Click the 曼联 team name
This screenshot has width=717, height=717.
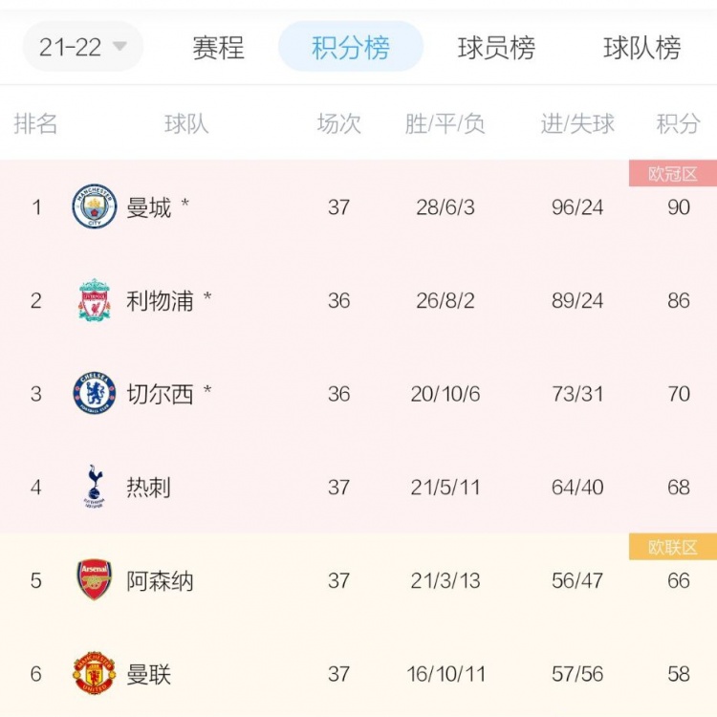pyautogui.click(x=148, y=674)
